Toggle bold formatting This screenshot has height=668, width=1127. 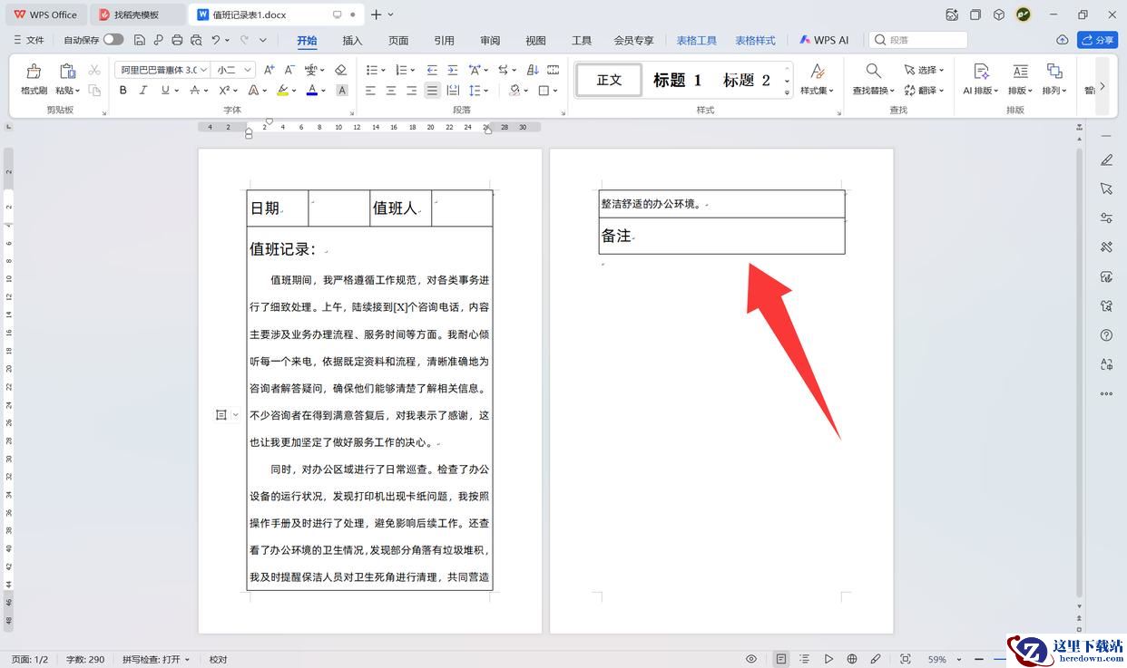point(123,90)
